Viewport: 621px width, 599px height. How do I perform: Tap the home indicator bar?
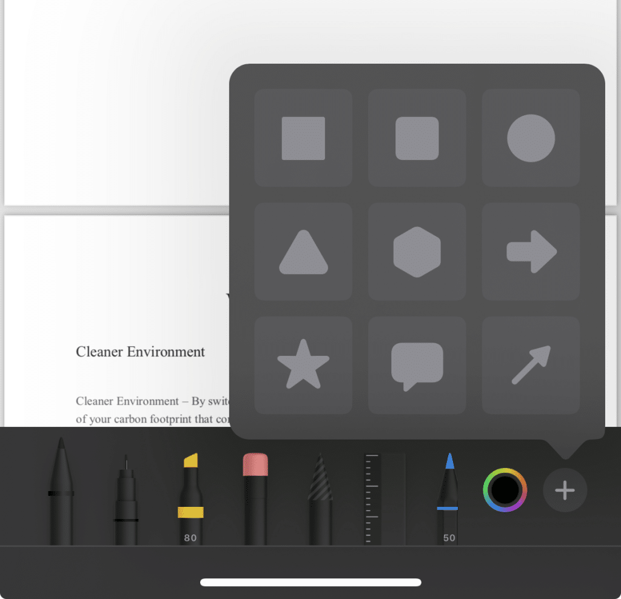point(310,583)
